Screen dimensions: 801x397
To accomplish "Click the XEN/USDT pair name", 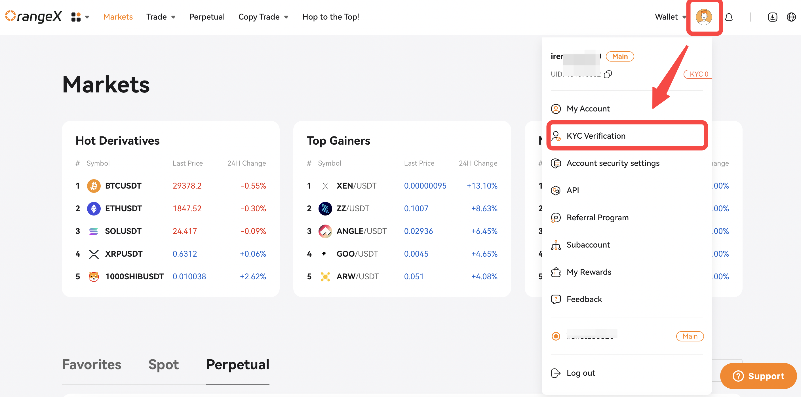I will [x=356, y=186].
